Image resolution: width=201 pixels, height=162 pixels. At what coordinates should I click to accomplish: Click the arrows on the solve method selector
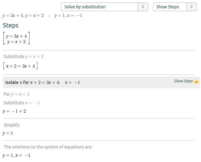click(x=143, y=7)
